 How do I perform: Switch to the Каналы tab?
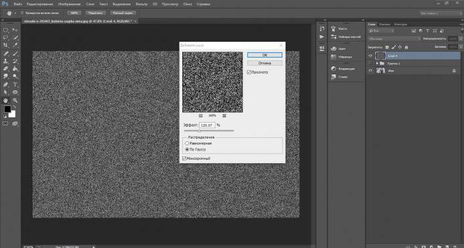[384, 25]
